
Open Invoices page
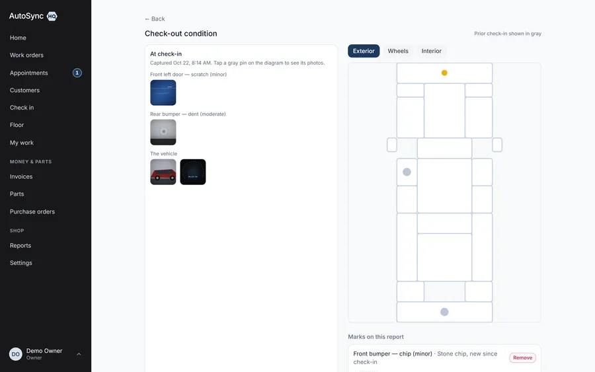pos(21,176)
